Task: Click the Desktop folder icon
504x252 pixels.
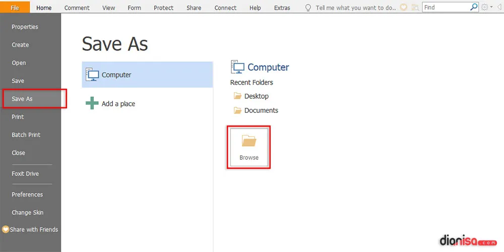Action: [x=237, y=96]
